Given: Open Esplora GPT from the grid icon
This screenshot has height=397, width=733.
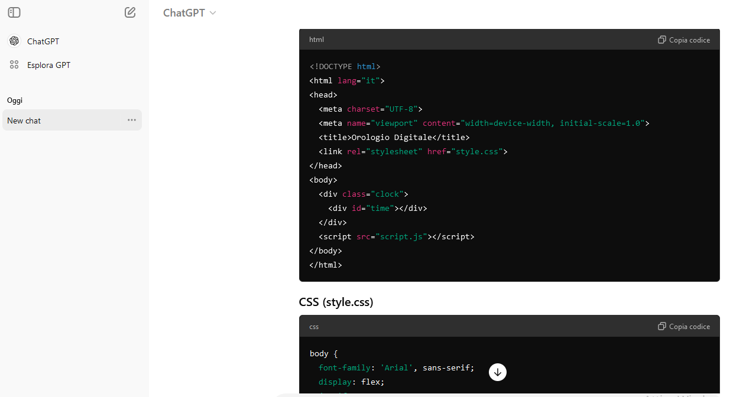Looking at the screenshot, I should pos(14,65).
